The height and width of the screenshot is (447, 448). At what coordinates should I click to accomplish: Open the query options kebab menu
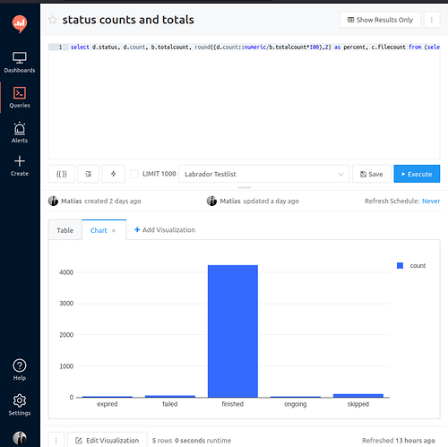click(432, 20)
